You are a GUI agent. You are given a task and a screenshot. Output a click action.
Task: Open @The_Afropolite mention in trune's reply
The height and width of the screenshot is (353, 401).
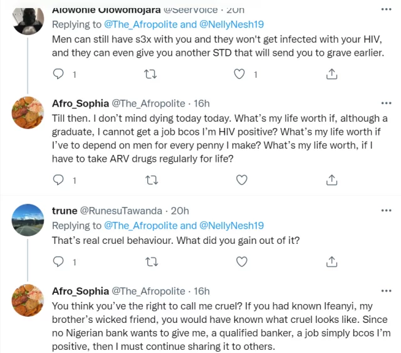pyautogui.click(x=140, y=225)
